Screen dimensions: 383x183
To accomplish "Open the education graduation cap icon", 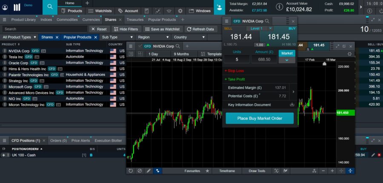I will click(x=169, y=11).
